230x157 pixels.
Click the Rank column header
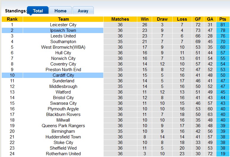(12, 19)
